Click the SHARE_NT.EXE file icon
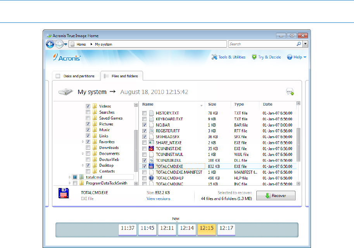Viewport: 354px width, 248px height. 151,143
